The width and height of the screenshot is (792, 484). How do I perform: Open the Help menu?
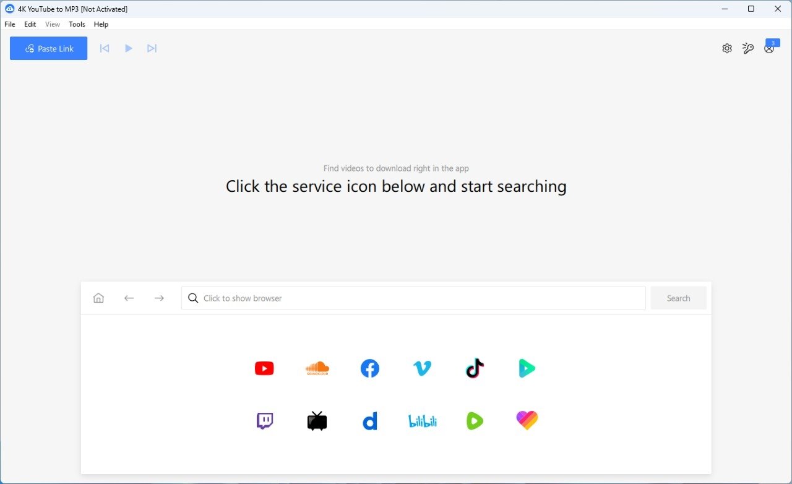pyautogui.click(x=101, y=24)
